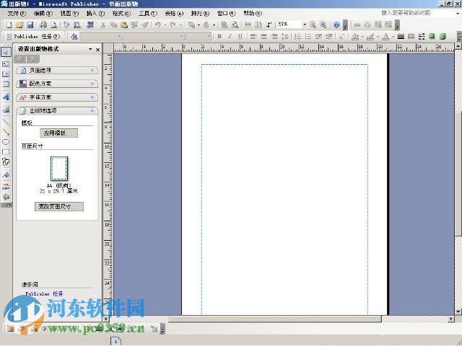Toggle Underline formatting
This screenshot has width=462, height=346.
click(240, 37)
